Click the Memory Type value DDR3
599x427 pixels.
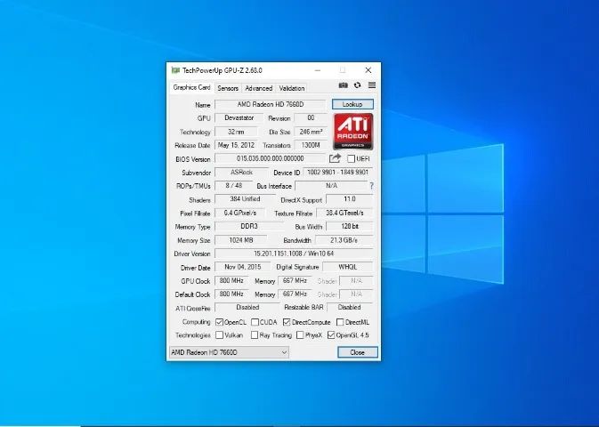tap(249, 226)
